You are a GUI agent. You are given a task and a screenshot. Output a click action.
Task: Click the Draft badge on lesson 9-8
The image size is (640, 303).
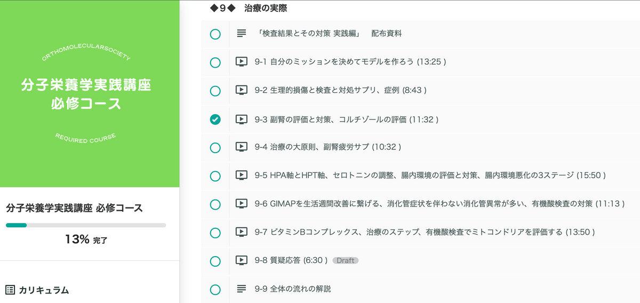point(346,261)
